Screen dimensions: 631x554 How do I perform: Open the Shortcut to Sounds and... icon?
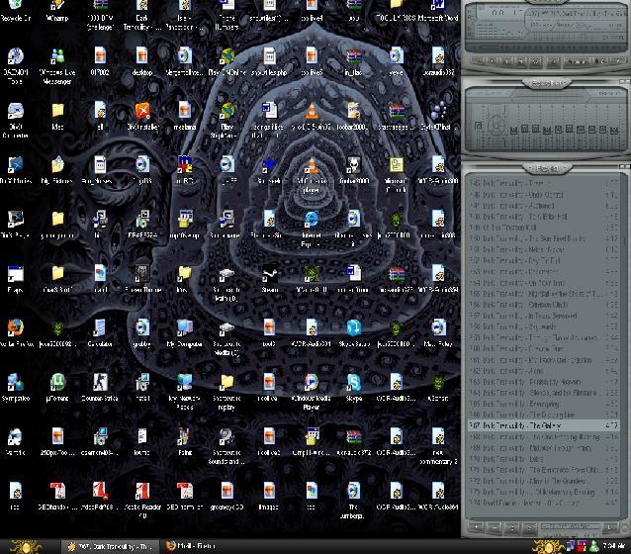tap(226, 446)
